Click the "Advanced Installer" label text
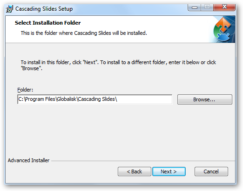 click(28, 160)
